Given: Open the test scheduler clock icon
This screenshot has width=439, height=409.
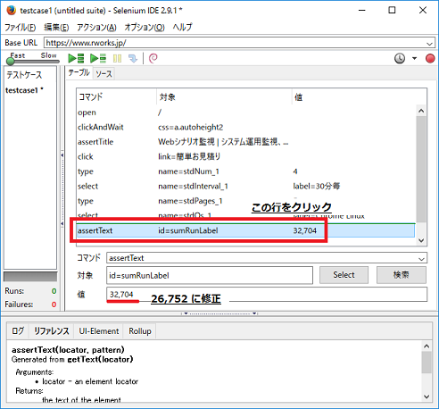Looking at the screenshot, I should tap(400, 58).
